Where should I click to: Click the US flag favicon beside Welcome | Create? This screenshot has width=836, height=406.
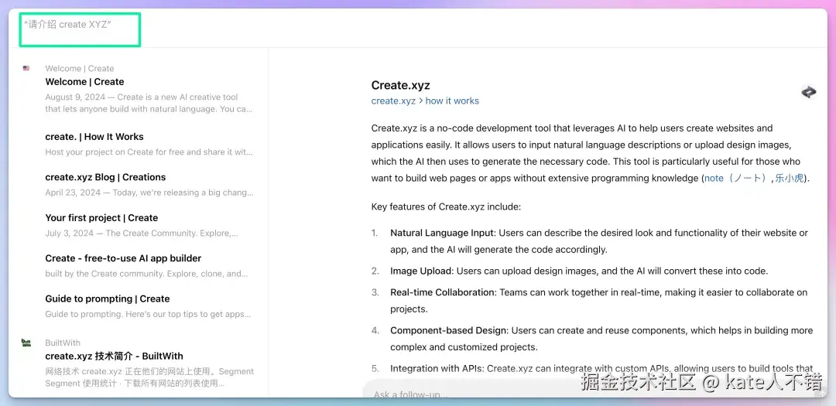pyautogui.click(x=26, y=68)
